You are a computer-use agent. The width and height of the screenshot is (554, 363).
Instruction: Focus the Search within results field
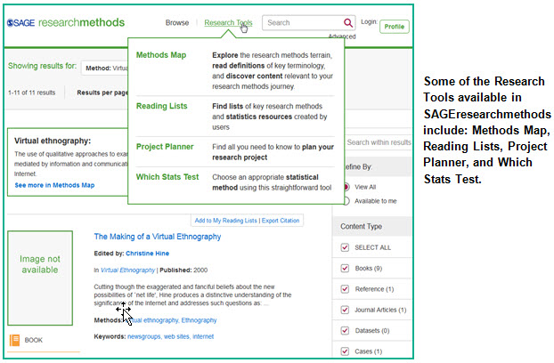(x=378, y=142)
